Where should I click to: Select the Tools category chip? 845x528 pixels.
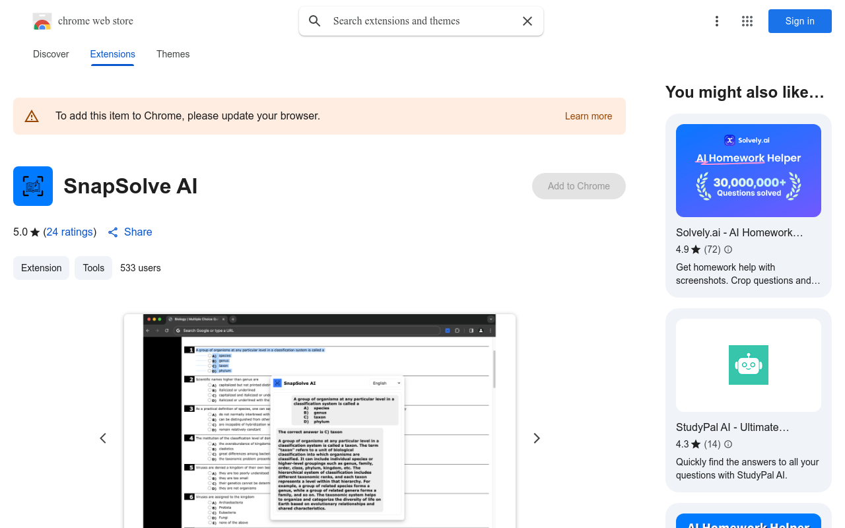pyautogui.click(x=94, y=268)
